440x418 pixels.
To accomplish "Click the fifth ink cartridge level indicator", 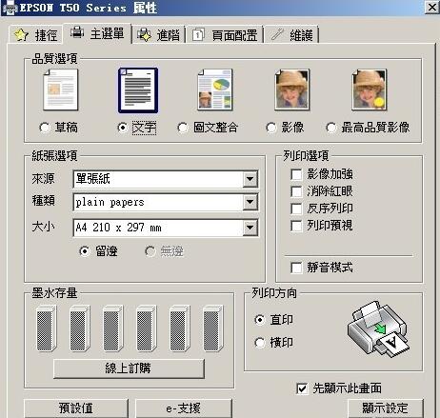I will tap(180, 328).
